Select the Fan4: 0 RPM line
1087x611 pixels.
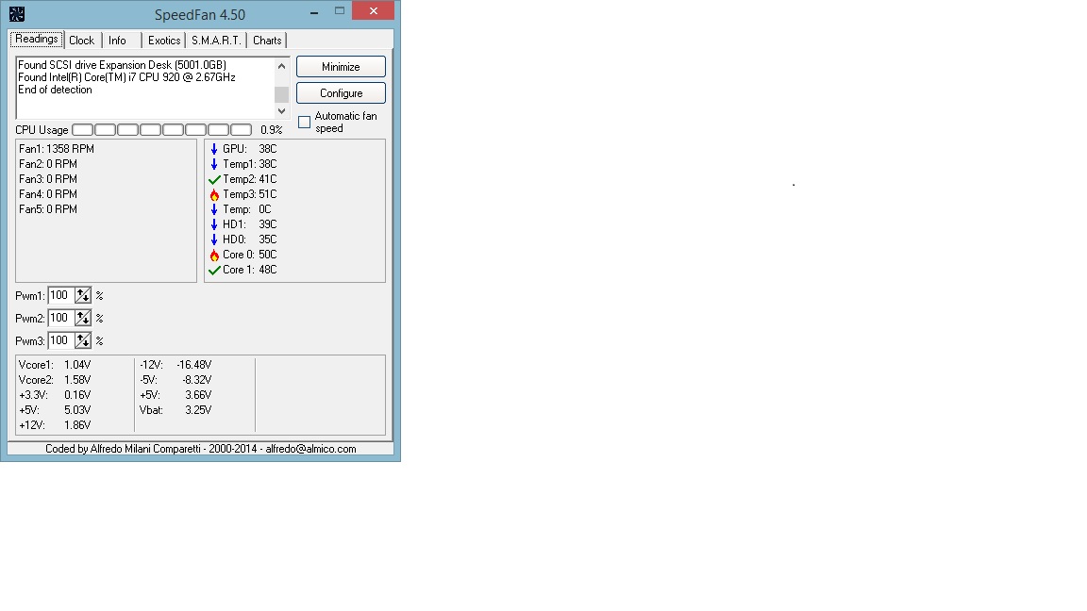48,194
